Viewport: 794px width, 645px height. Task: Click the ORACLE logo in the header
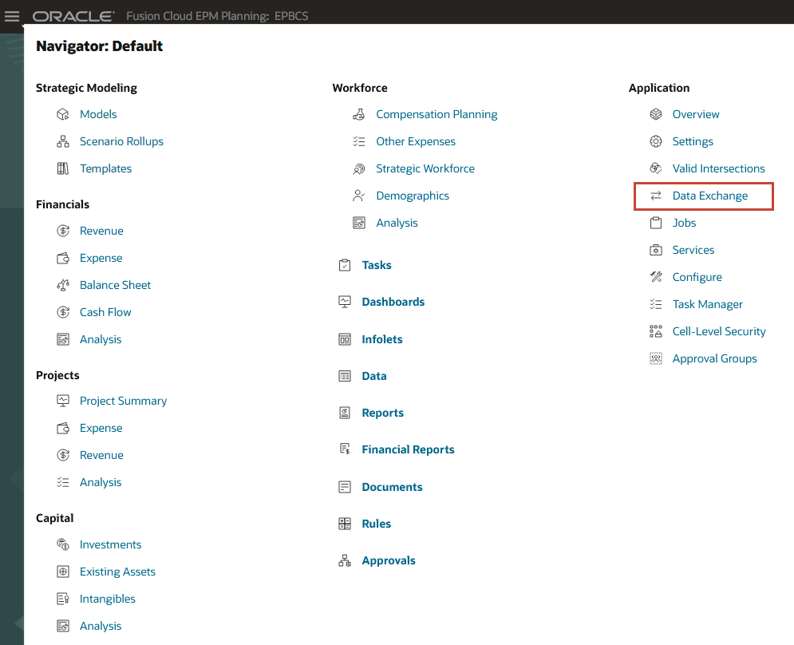73,14
